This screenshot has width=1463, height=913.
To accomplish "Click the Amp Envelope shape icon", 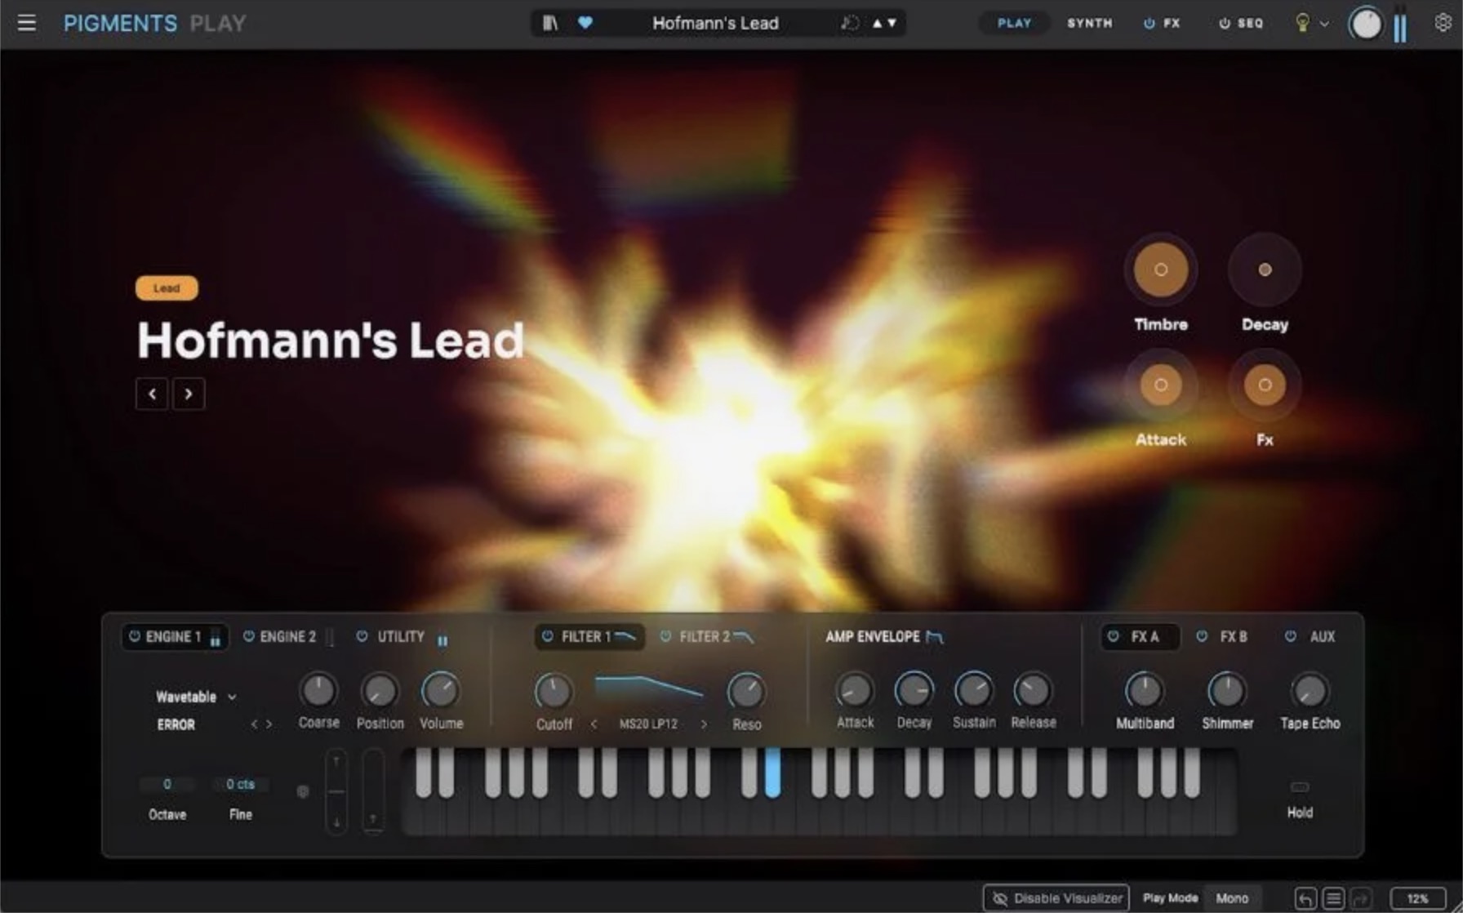I will click(x=935, y=636).
